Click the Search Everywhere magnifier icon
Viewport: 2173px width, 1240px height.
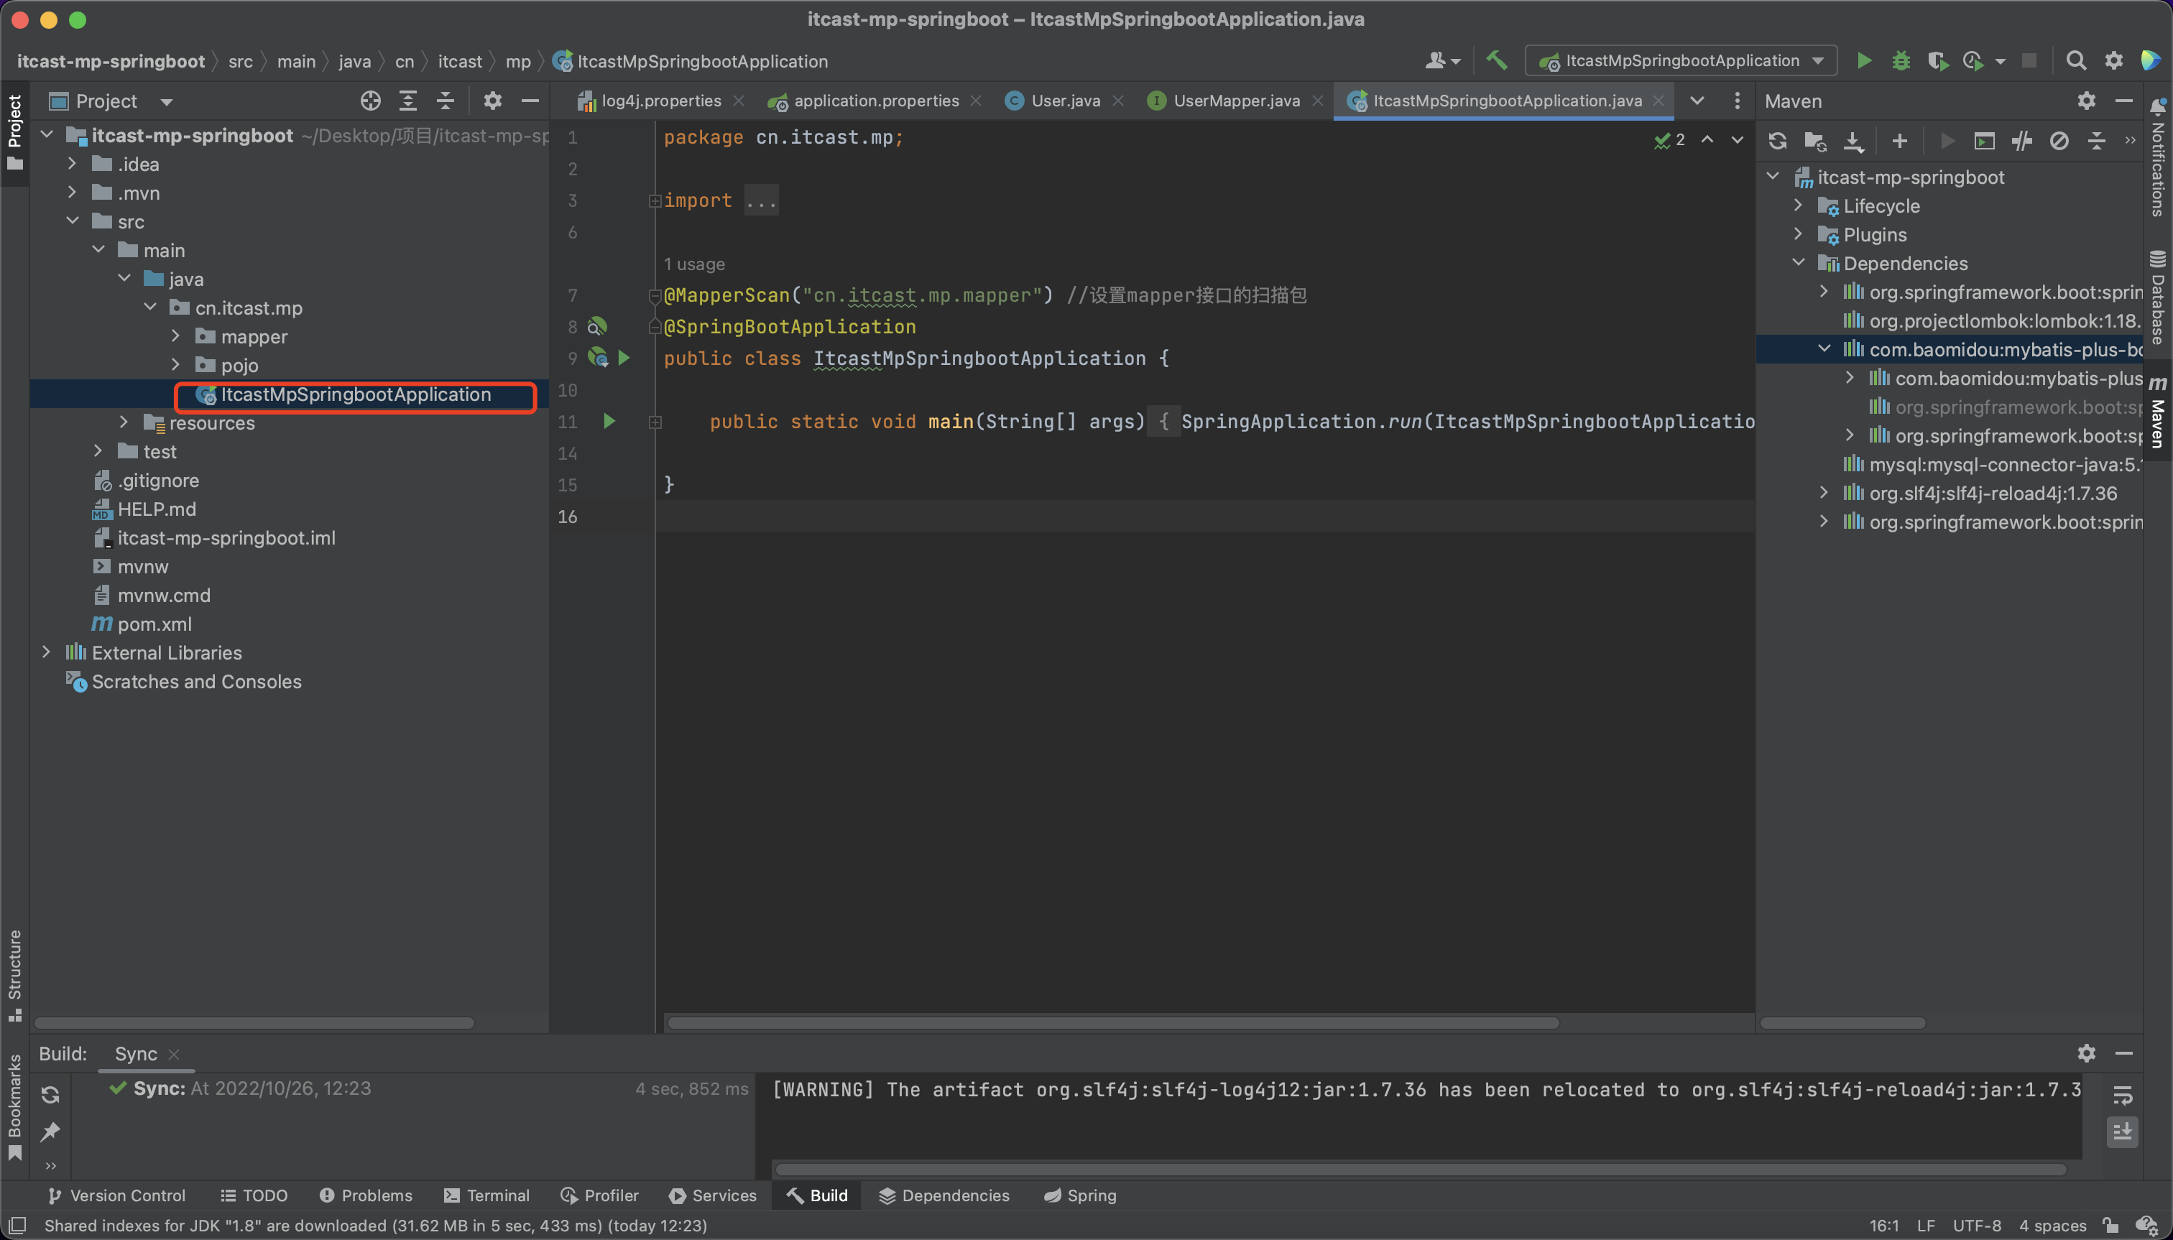pos(2076,60)
